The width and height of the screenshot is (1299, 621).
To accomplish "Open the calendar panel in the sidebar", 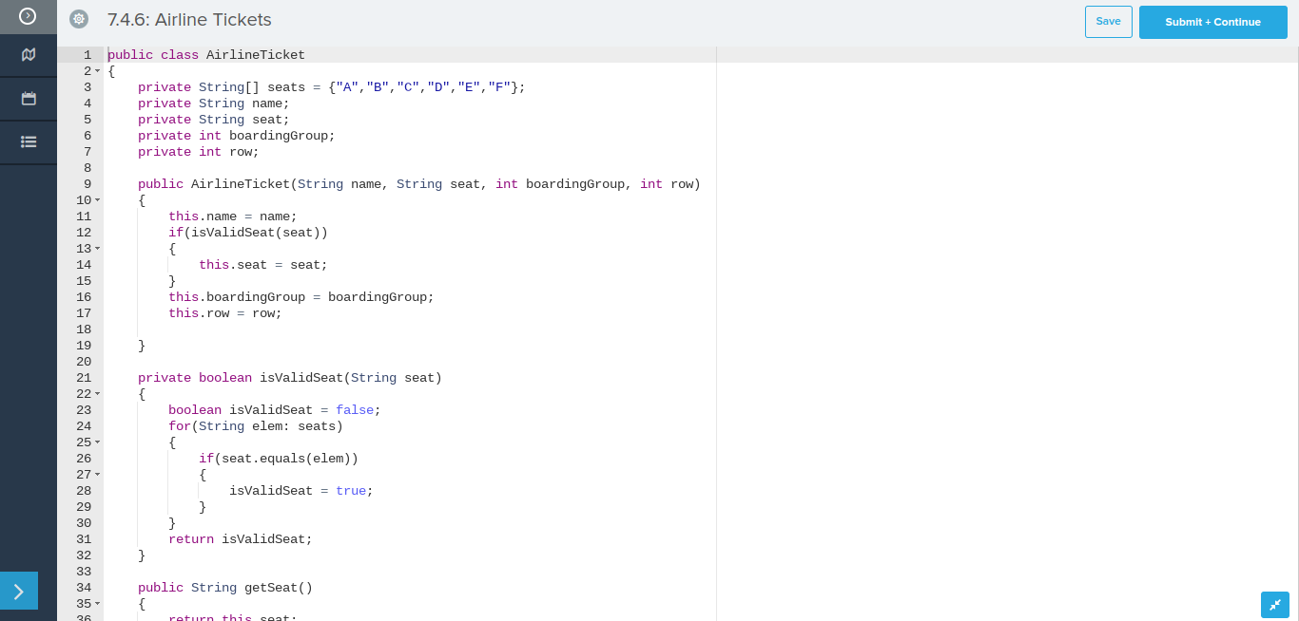I will coord(28,99).
